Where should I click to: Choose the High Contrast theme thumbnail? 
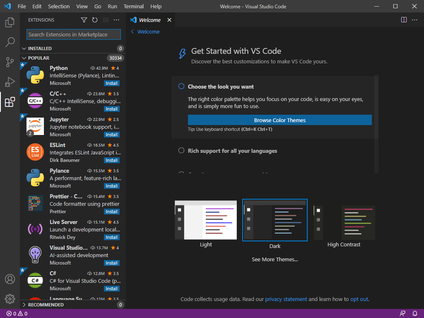tap(344, 222)
